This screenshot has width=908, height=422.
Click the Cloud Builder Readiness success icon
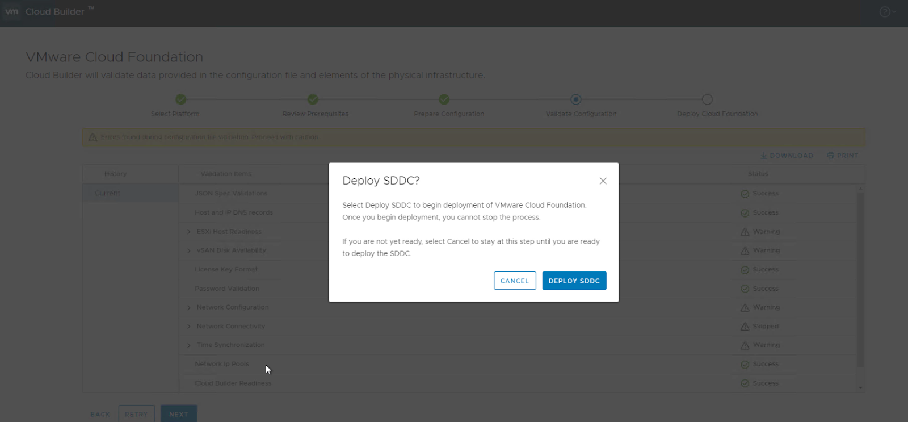pos(745,383)
